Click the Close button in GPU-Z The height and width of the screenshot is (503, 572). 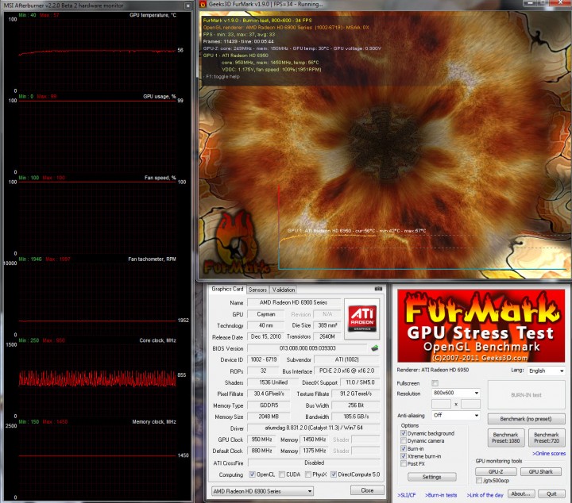click(367, 490)
